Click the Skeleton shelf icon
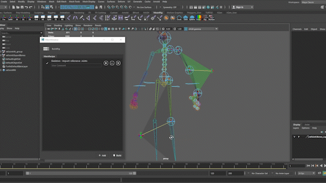Image resolution: width=326 pixels, height=183 pixels. click(211, 18)
